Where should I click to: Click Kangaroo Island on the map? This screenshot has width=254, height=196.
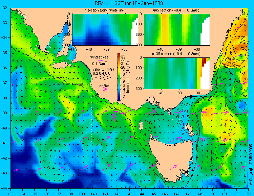(x=61, y=66)
